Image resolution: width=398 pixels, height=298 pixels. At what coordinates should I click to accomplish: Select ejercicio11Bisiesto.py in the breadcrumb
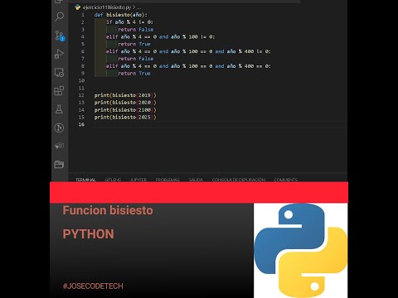coord(107,7)
